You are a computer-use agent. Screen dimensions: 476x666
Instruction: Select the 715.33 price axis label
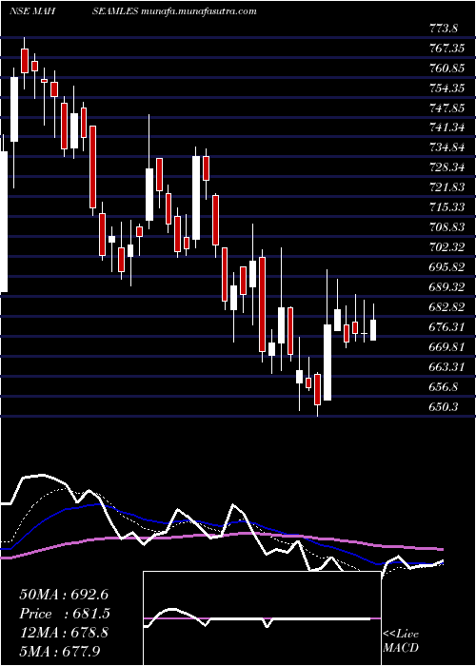click(x=446, y=206)
